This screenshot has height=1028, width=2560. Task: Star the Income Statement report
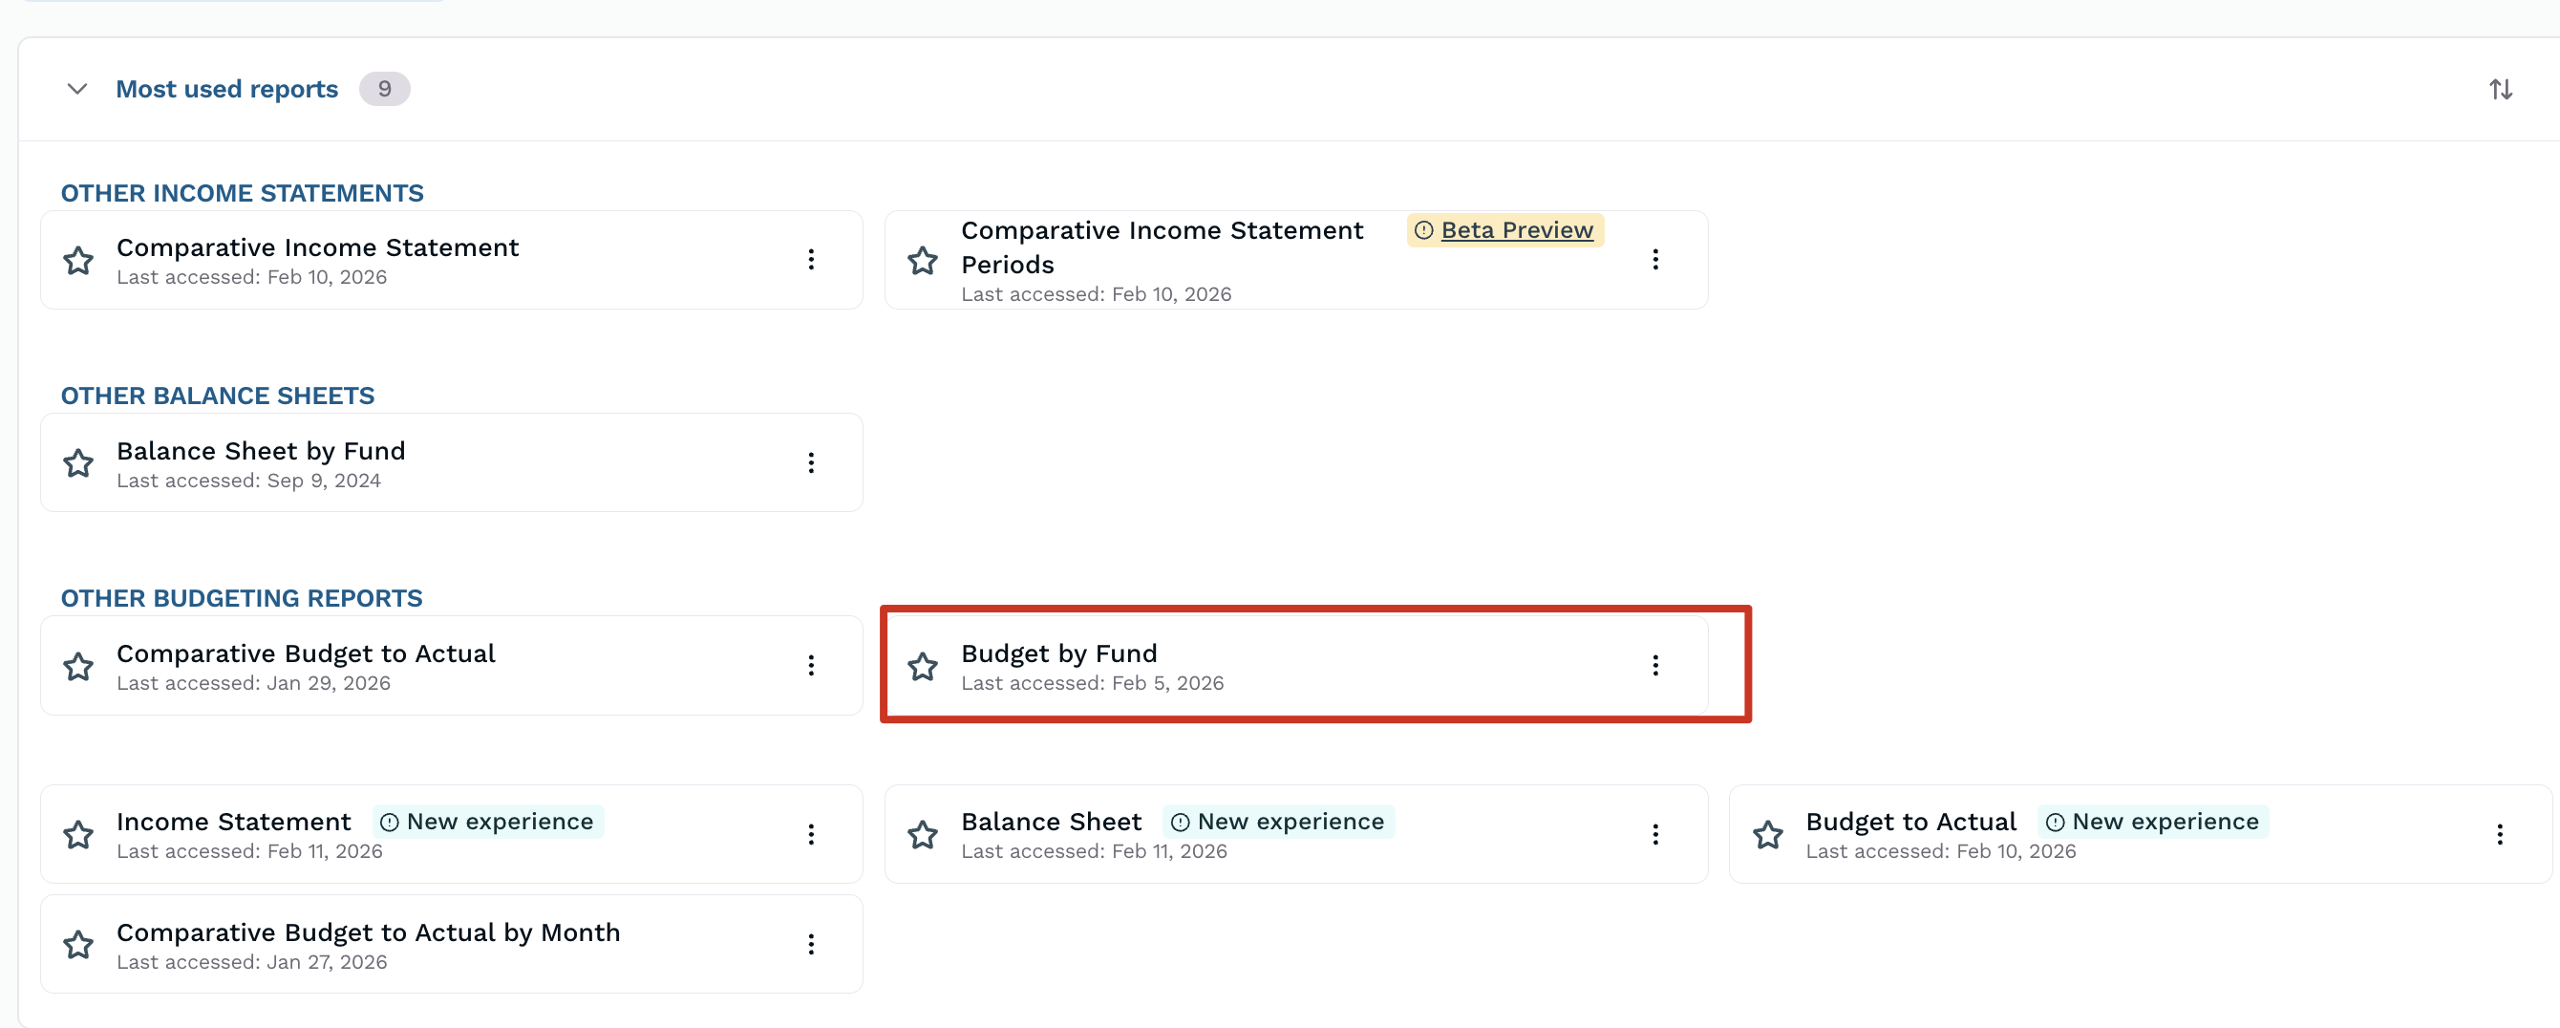78,835
